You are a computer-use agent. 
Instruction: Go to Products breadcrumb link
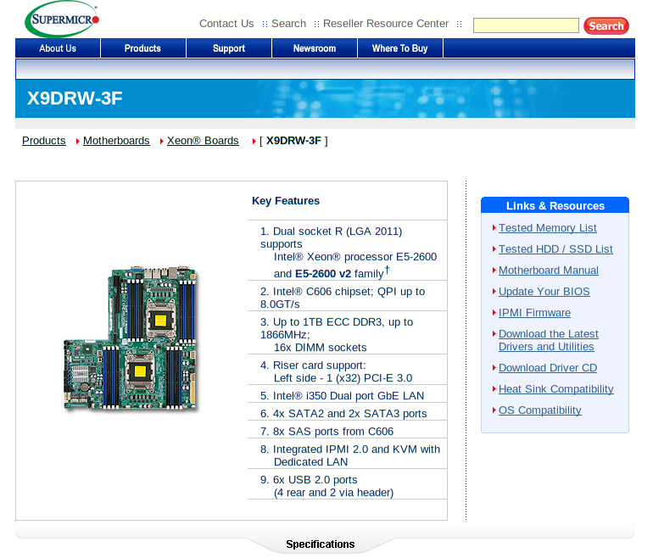pos(44,141)
